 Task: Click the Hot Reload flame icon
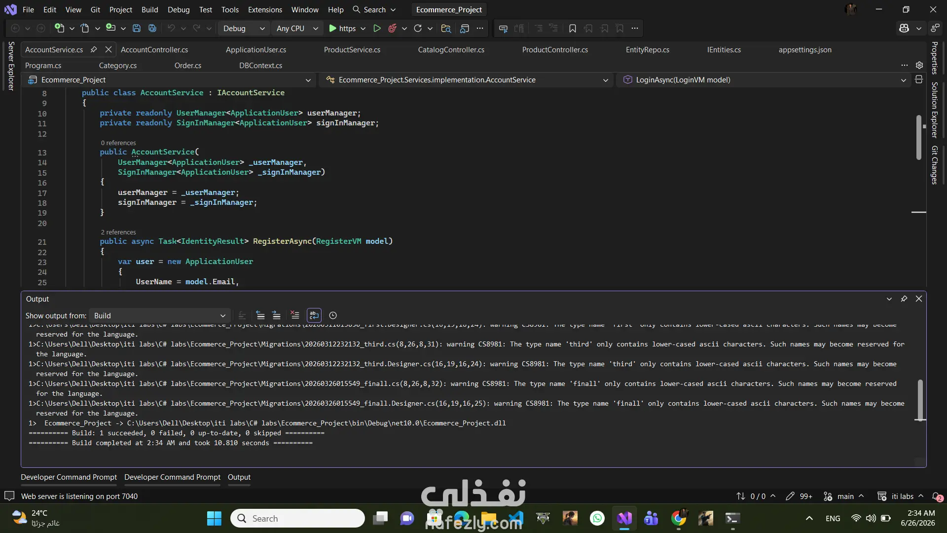click(x=392, y=28)
